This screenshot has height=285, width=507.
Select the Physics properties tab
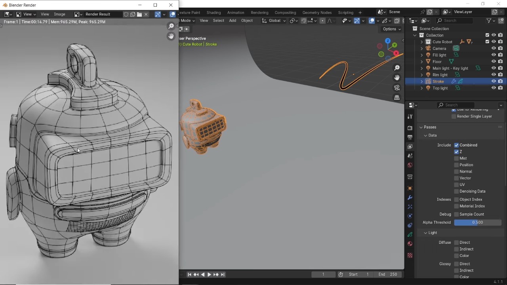pos(410,216)
